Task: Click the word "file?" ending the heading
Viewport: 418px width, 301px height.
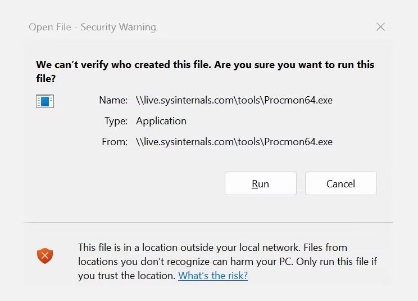Action: coord(46,79)
